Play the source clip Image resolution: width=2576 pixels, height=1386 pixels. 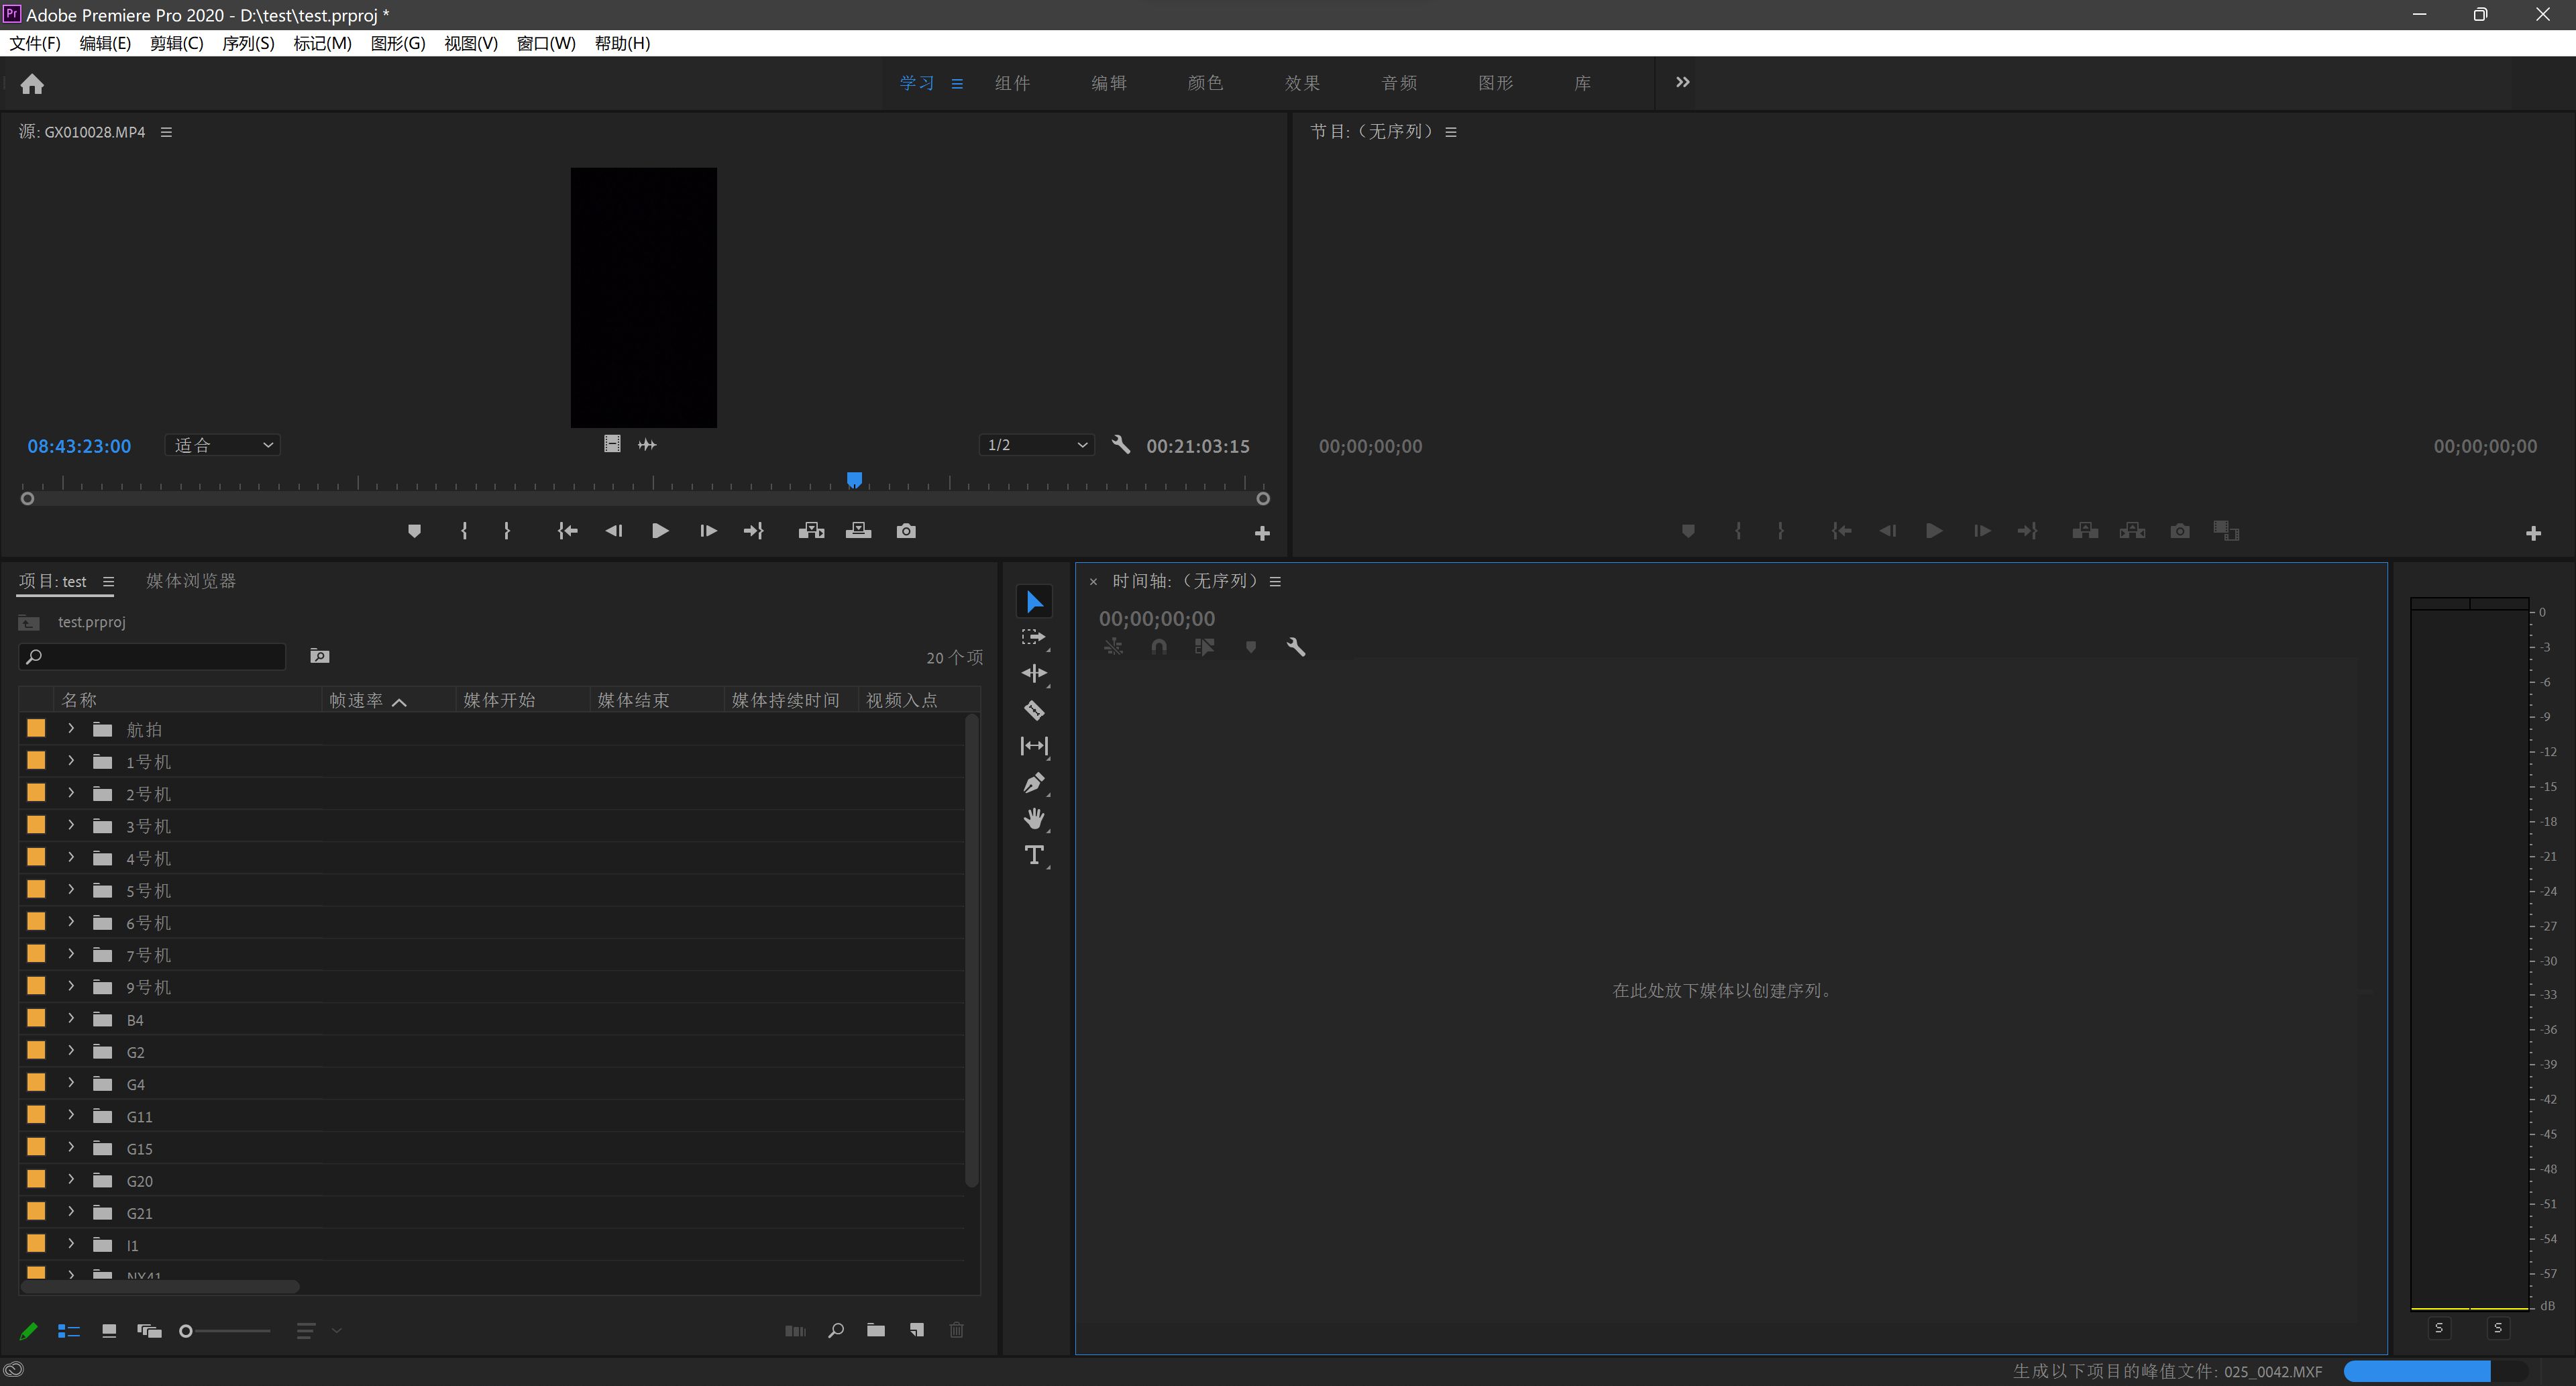pyautogui.click(x=660, y=531)
